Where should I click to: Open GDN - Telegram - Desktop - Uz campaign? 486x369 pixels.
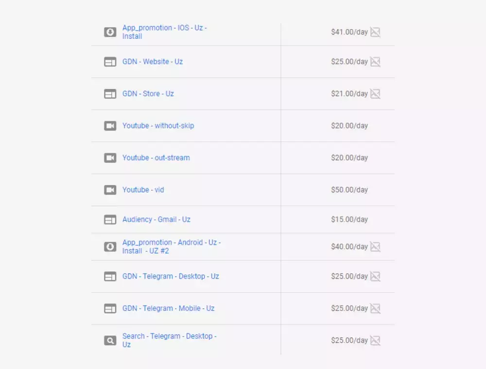pyautogui.click(x=171, y=276)
